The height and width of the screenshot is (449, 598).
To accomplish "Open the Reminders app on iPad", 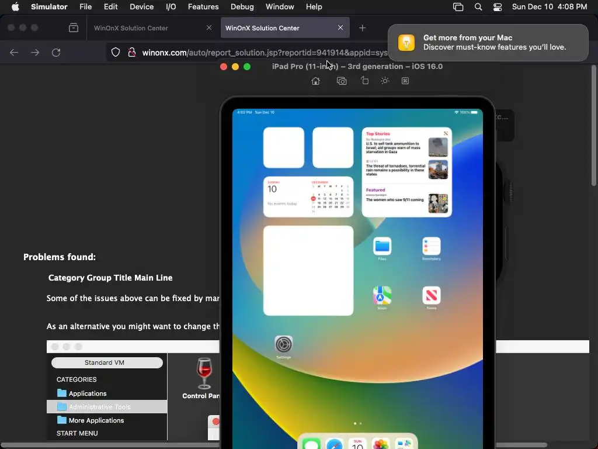I will pos(432,247).
